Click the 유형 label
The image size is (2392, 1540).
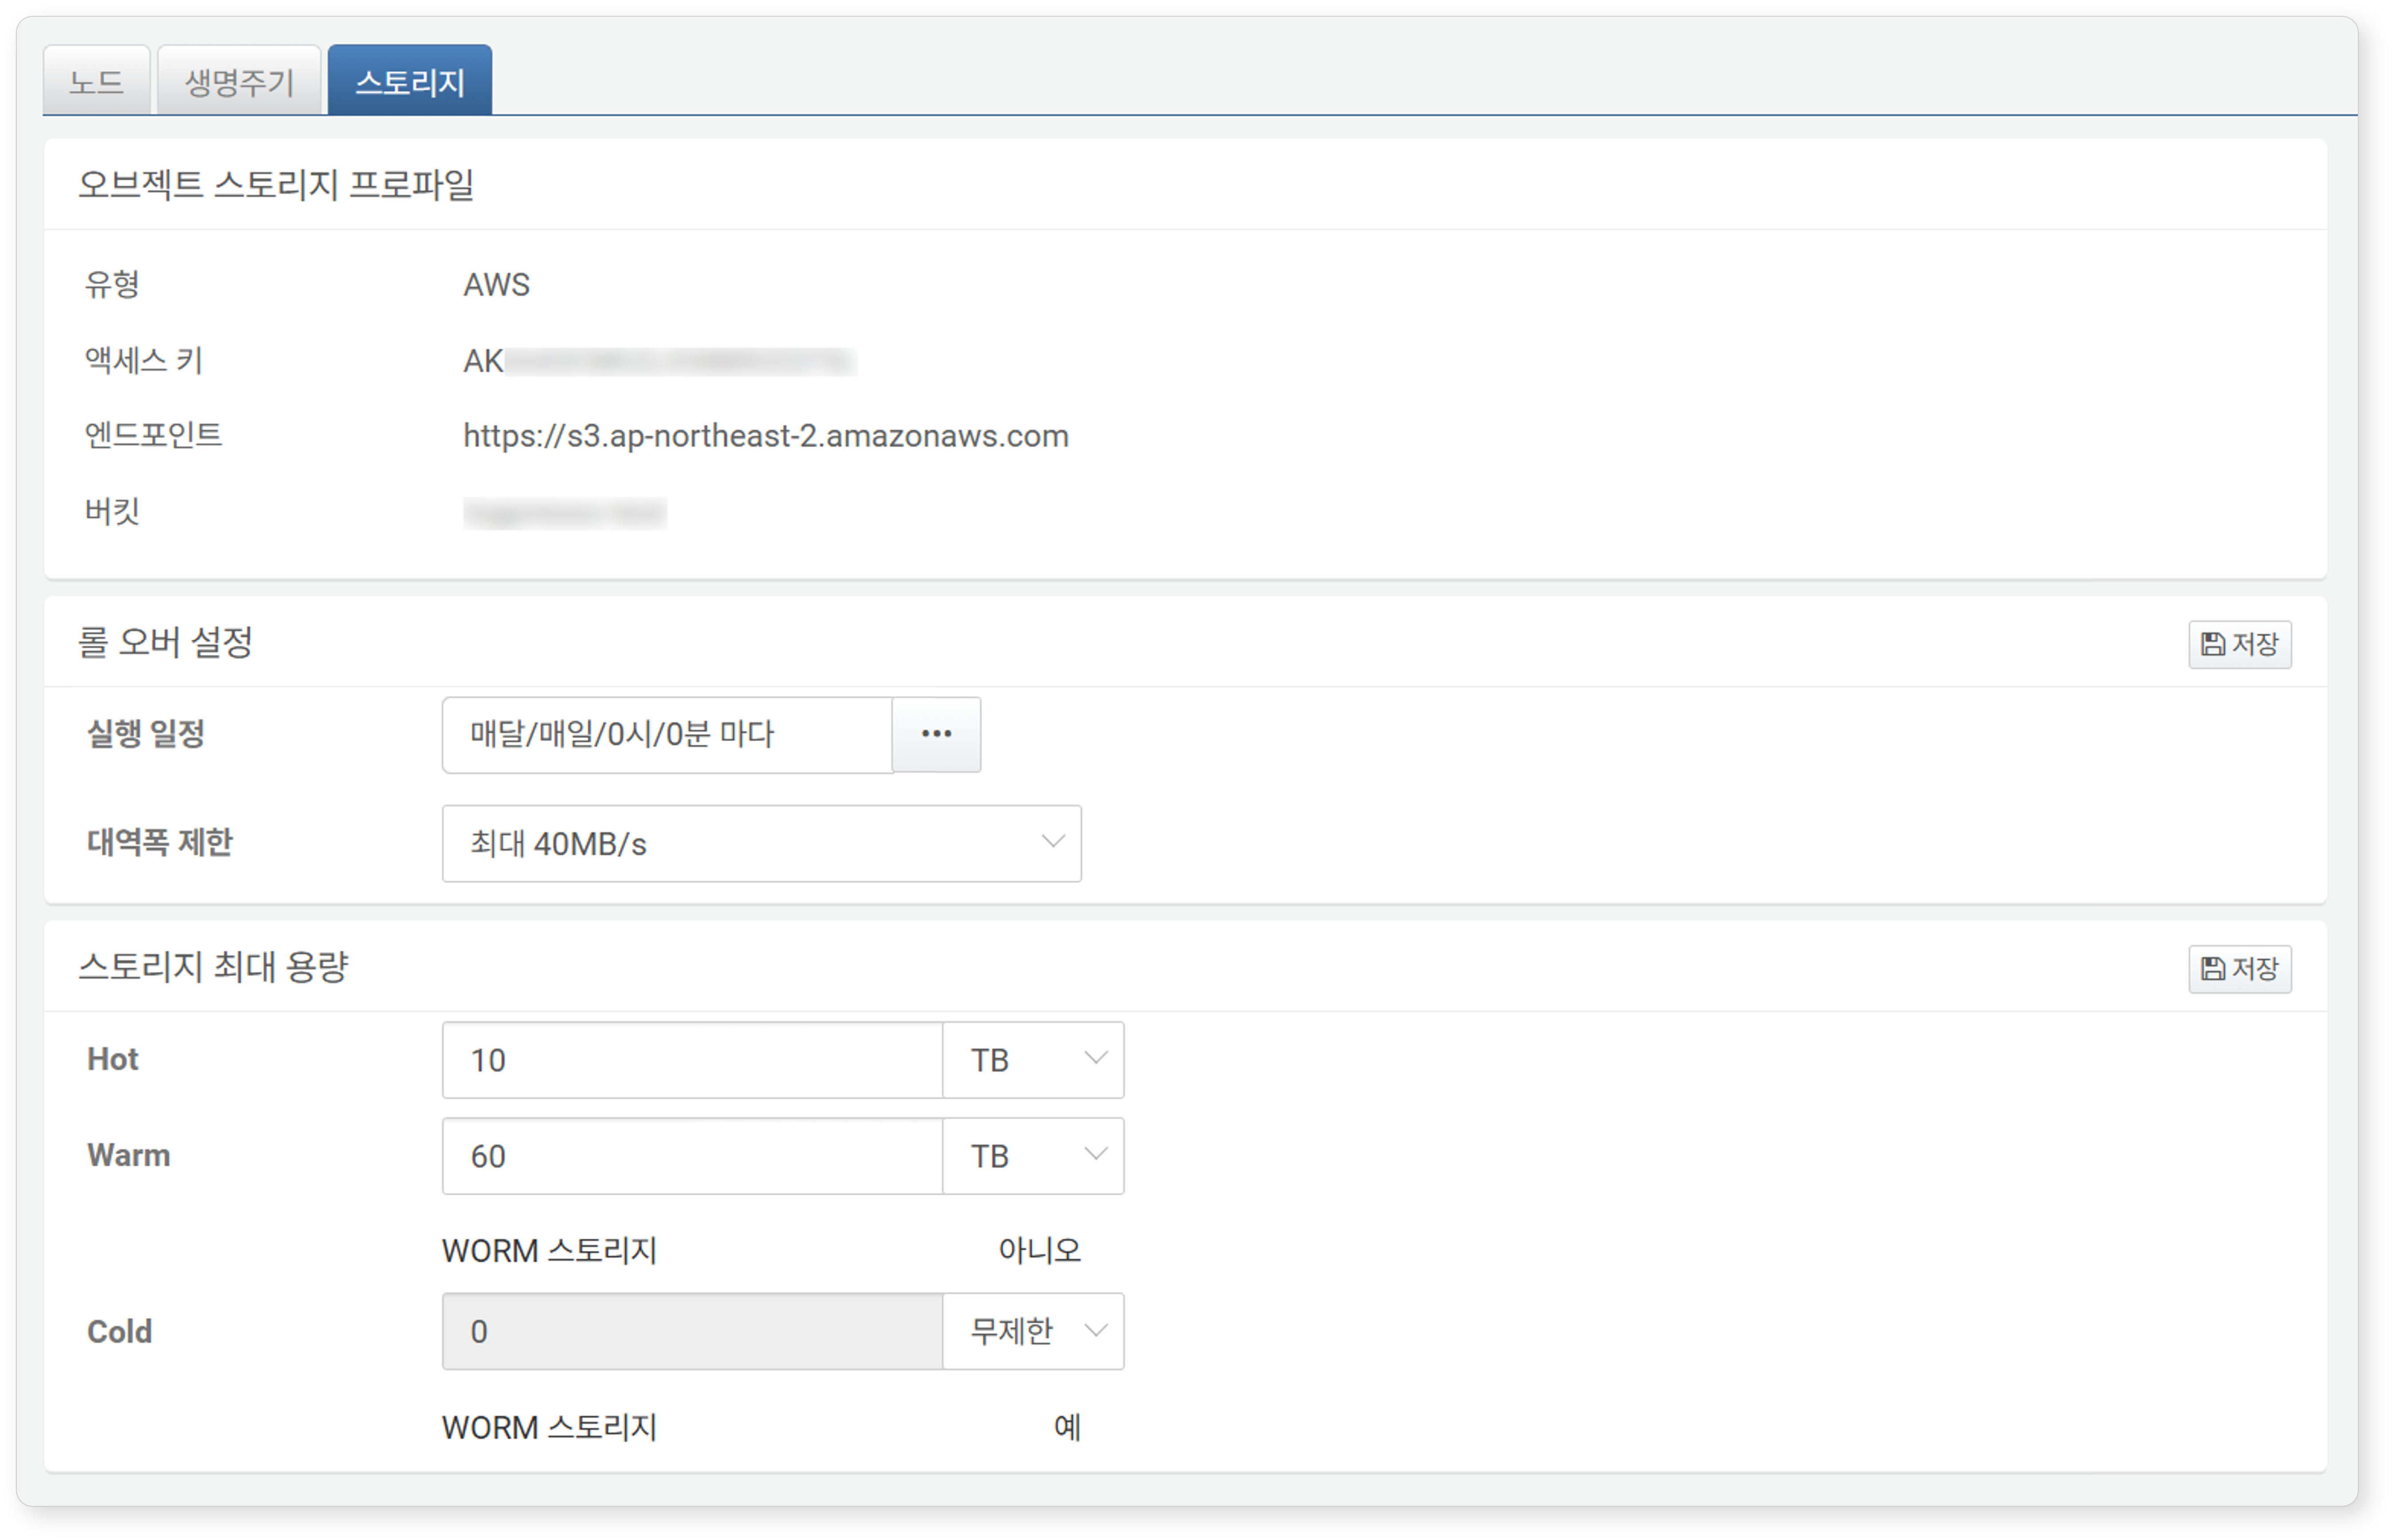click(x=112, y=284)
